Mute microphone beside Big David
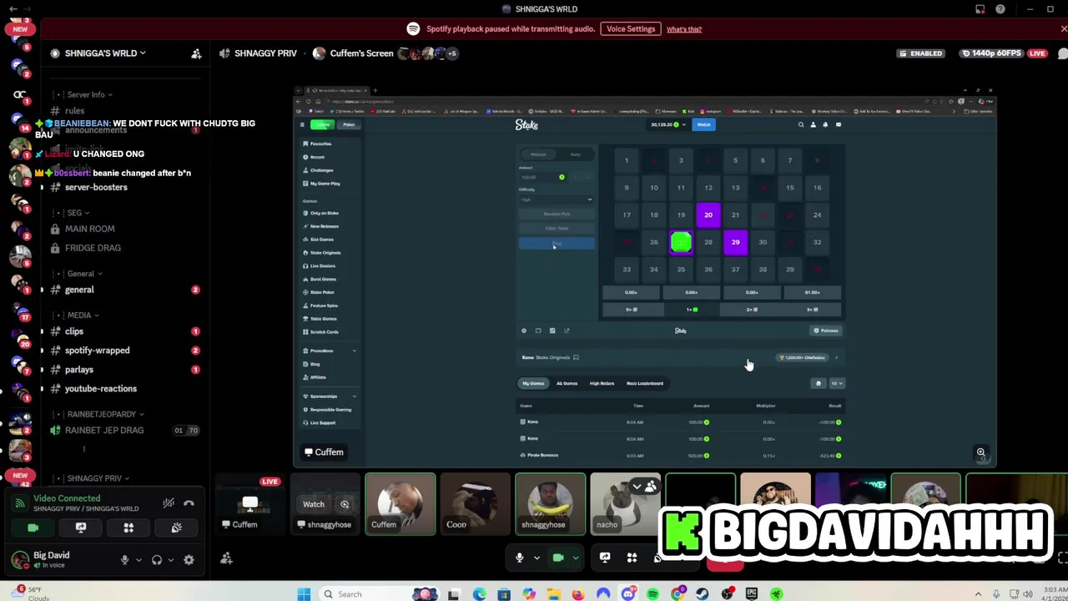Viewport: 1068px width, 601px height. (x=124, y=560)
